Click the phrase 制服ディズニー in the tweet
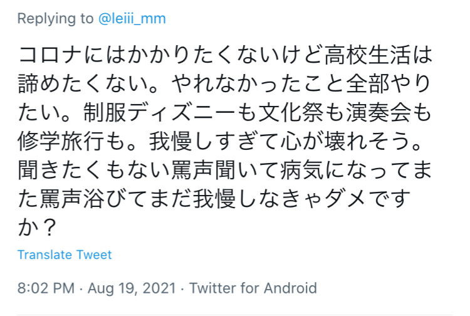This screenshot has width=470, height=316. click(161, 115)
